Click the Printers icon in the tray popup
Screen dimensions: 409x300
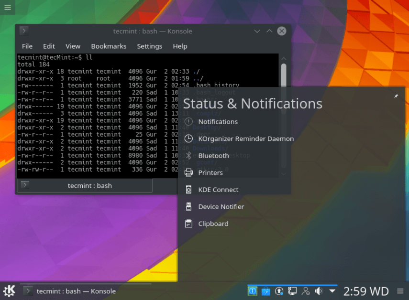(x=188, y=172)
